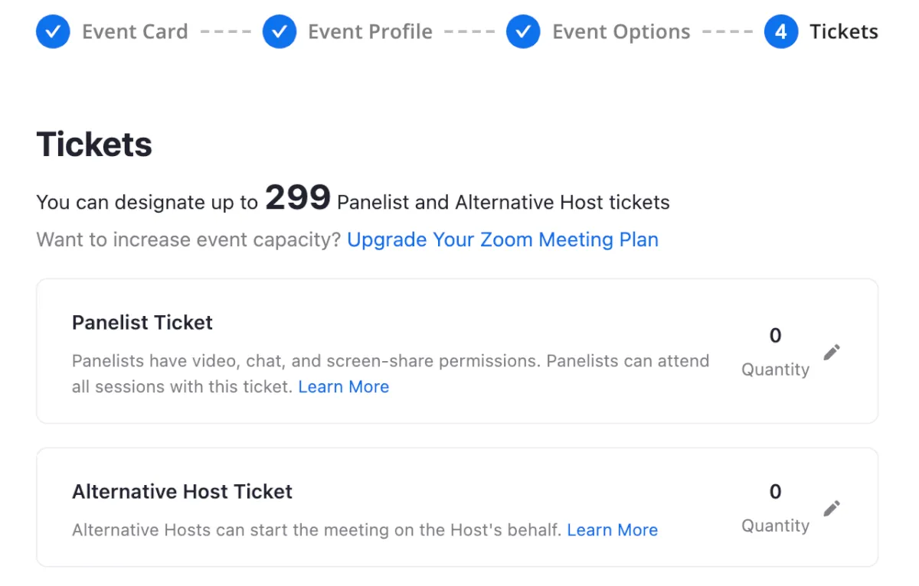Screen dimensions: 919x586
Task: Return to the Event Profile step label
Action: 370,32
